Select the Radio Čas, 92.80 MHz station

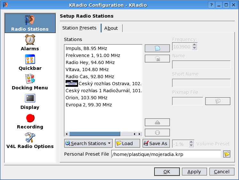pyautogui.click(x=103, y=77)
